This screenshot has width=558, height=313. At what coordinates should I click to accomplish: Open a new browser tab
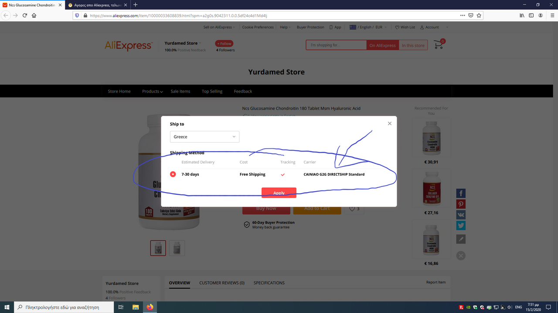pyautogui.click(x=135, y=5)
